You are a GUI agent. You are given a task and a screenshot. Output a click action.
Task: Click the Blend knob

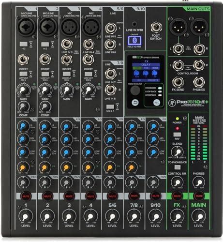click(178, 152)
